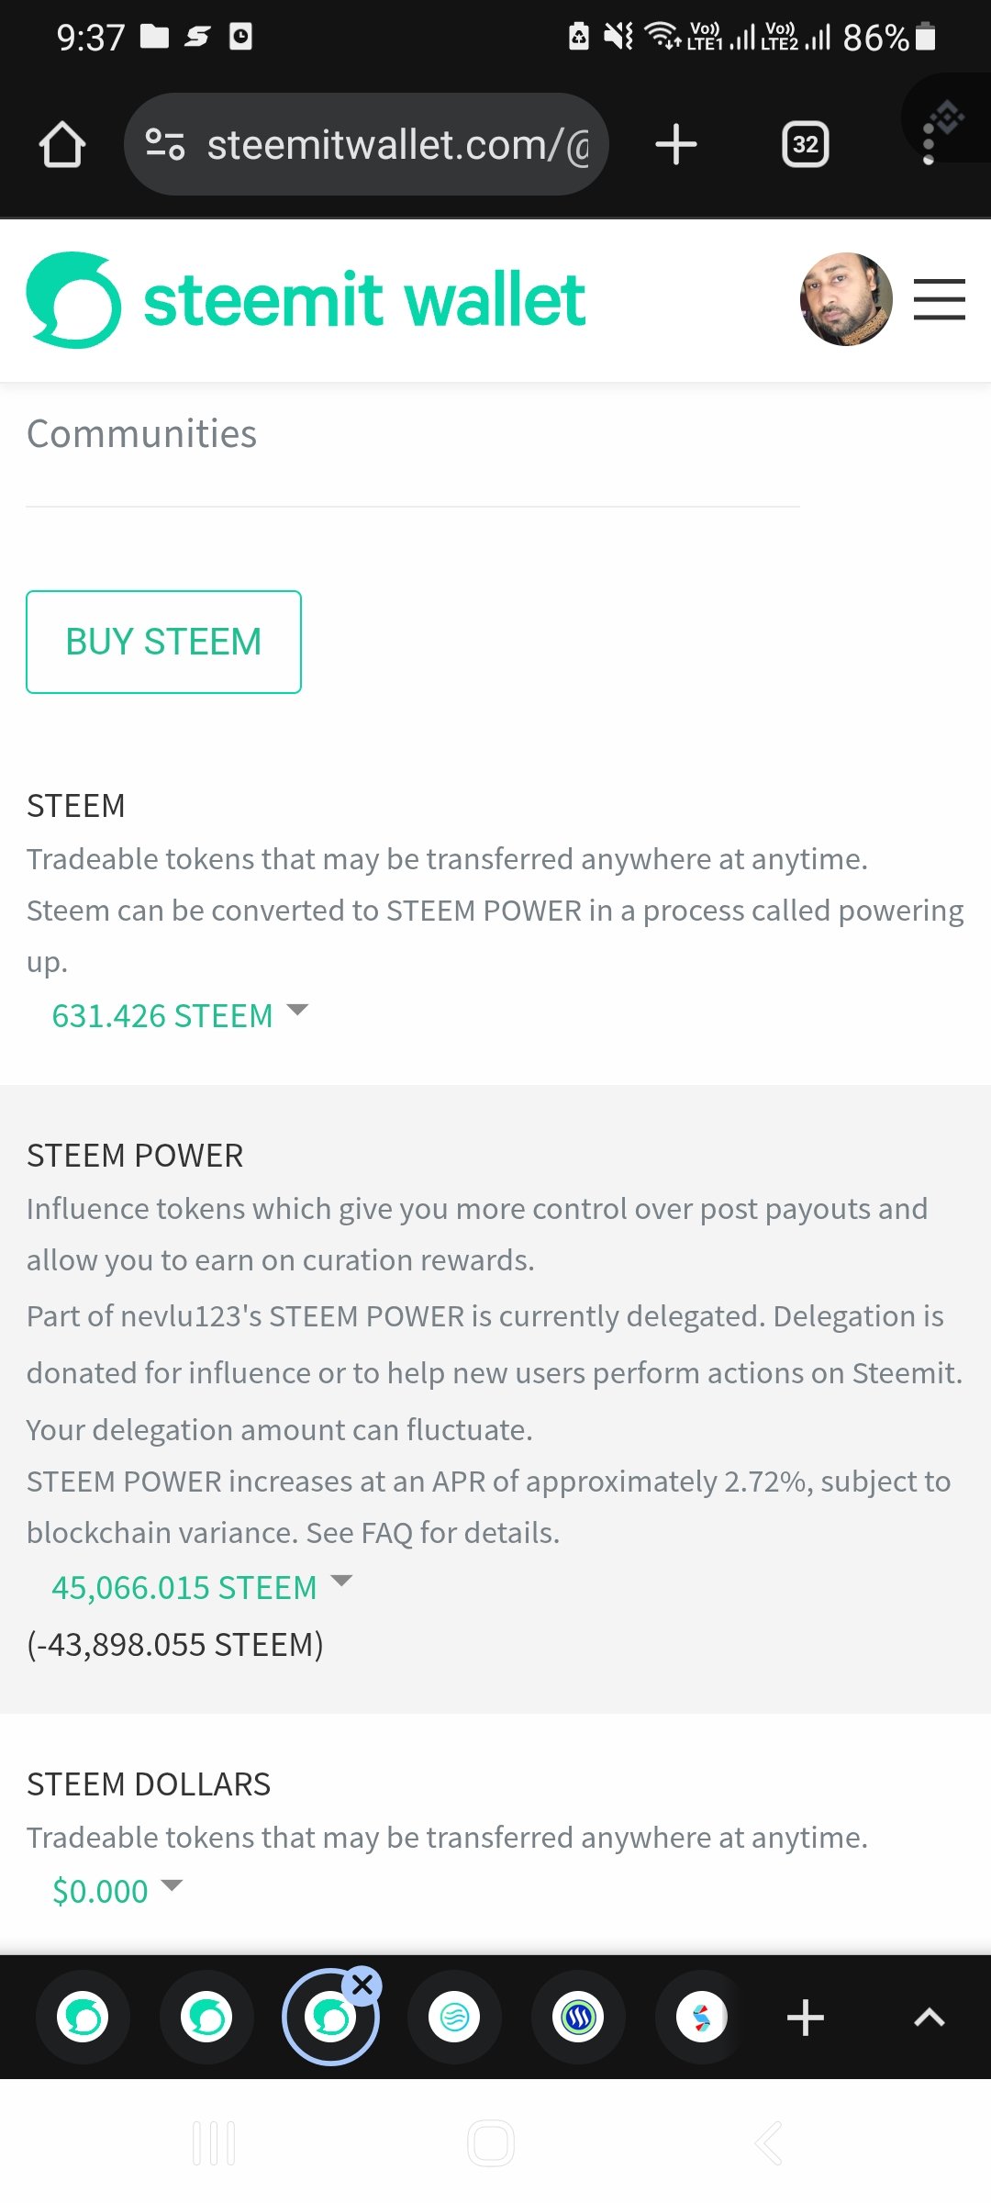Close the highlighted active tab with X badge
The image size is (991, 2203).
362,1985
